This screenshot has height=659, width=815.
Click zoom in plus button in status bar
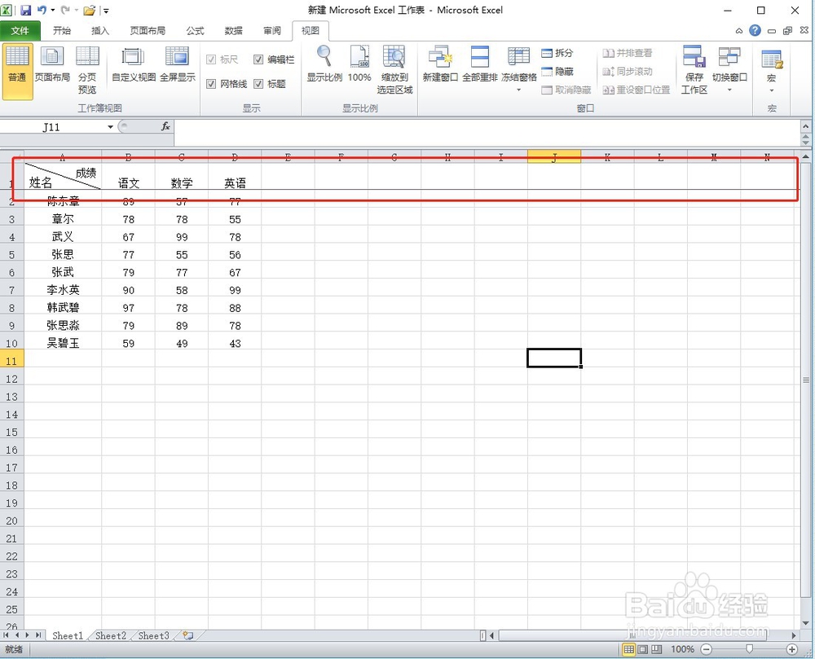(x=792, y=649)
